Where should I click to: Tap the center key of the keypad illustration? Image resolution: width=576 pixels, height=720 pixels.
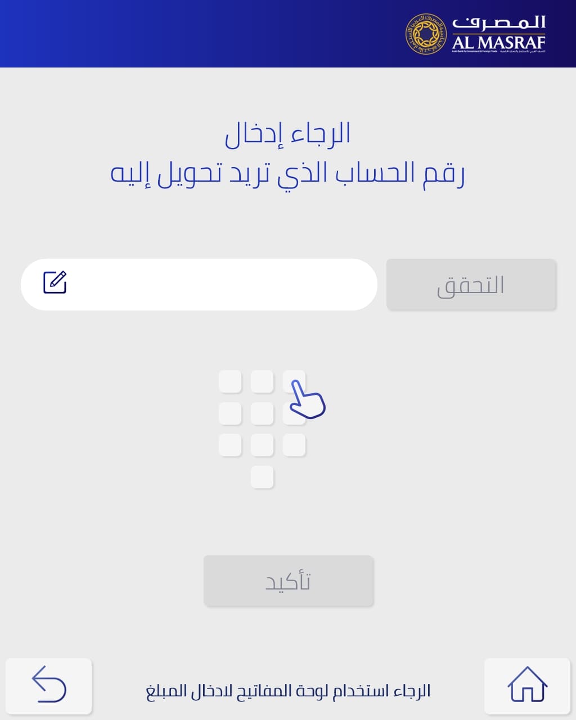tap(262, 413)
